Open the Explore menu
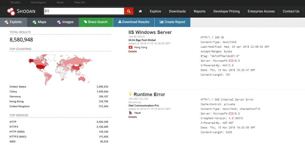Image resolution: width=305 pixels, height=145 pixels. point(155,11)
